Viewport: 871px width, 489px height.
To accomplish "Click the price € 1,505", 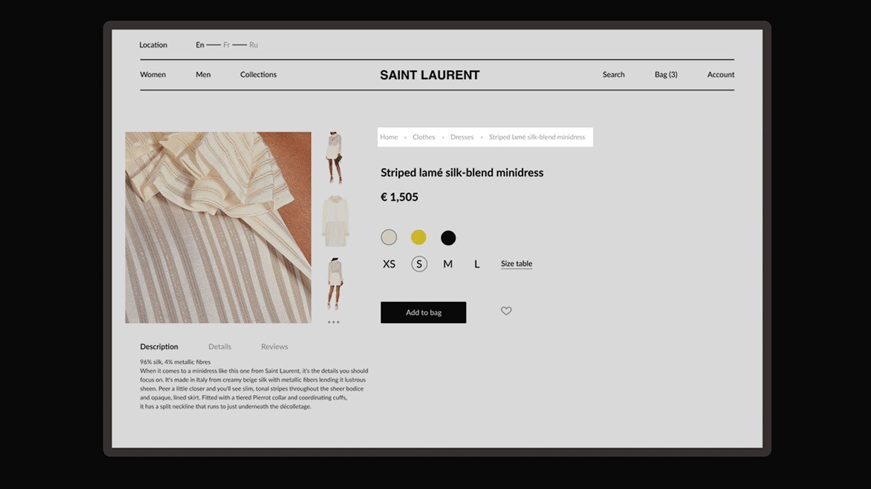I will pyautogui.click(x=399, y=197).
